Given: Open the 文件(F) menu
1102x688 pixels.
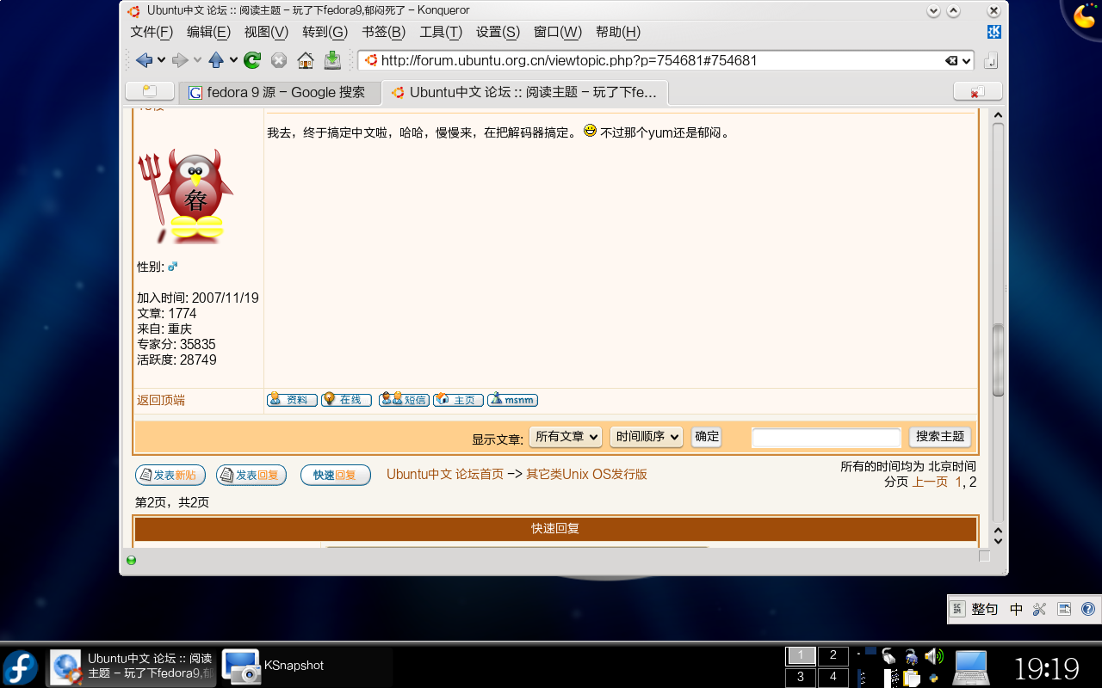Looking at the screenshot, I should 152,32.
